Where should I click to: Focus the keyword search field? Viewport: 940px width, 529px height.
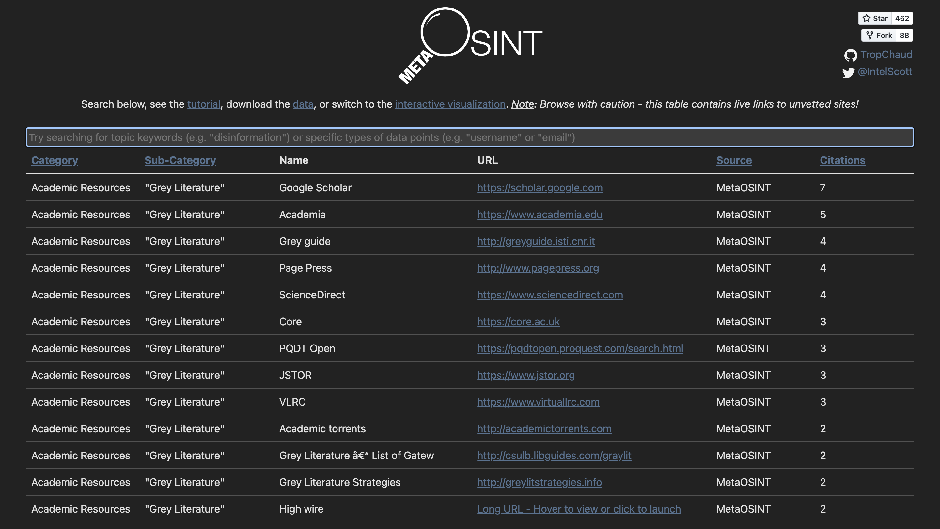[x=470, y=137]
